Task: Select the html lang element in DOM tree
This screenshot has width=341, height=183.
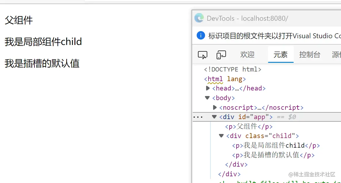Action: click(225, 79)
